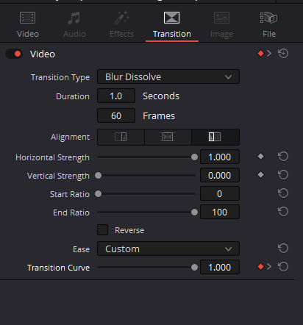
Task: Open the Ease dropdown
Action: [168, 249]
